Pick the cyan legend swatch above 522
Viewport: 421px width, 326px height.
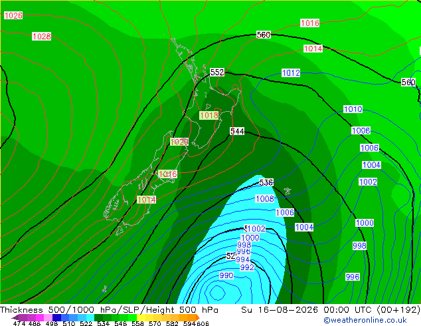click(90, 317)
